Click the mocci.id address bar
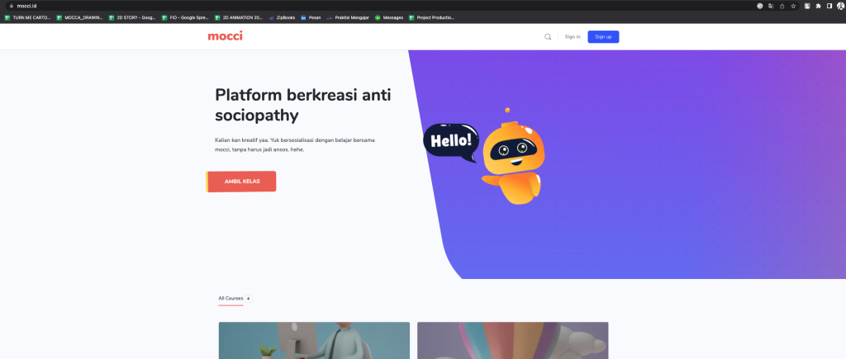This screenshot has height=359, width=846. (378, 6)
